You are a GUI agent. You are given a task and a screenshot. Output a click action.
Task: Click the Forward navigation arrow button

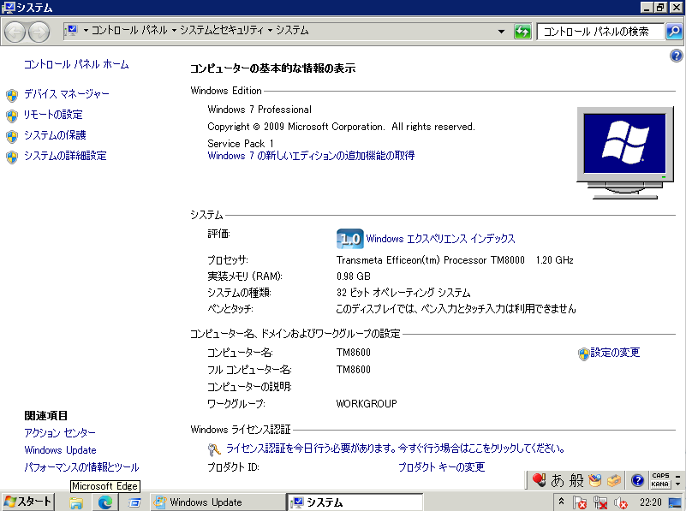point(39,32)
